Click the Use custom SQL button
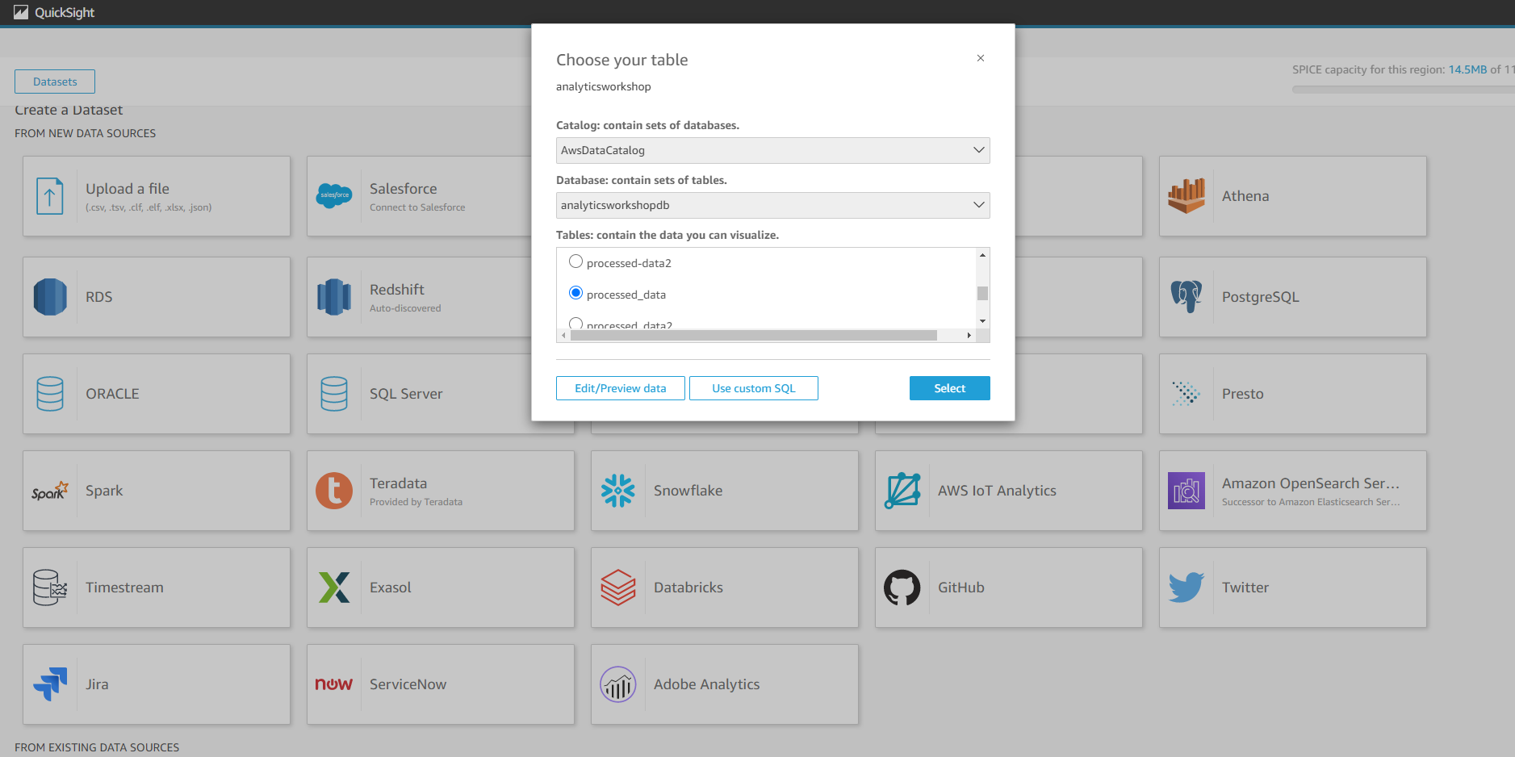Screen dimensions: 1515x757 pos(753,388)
